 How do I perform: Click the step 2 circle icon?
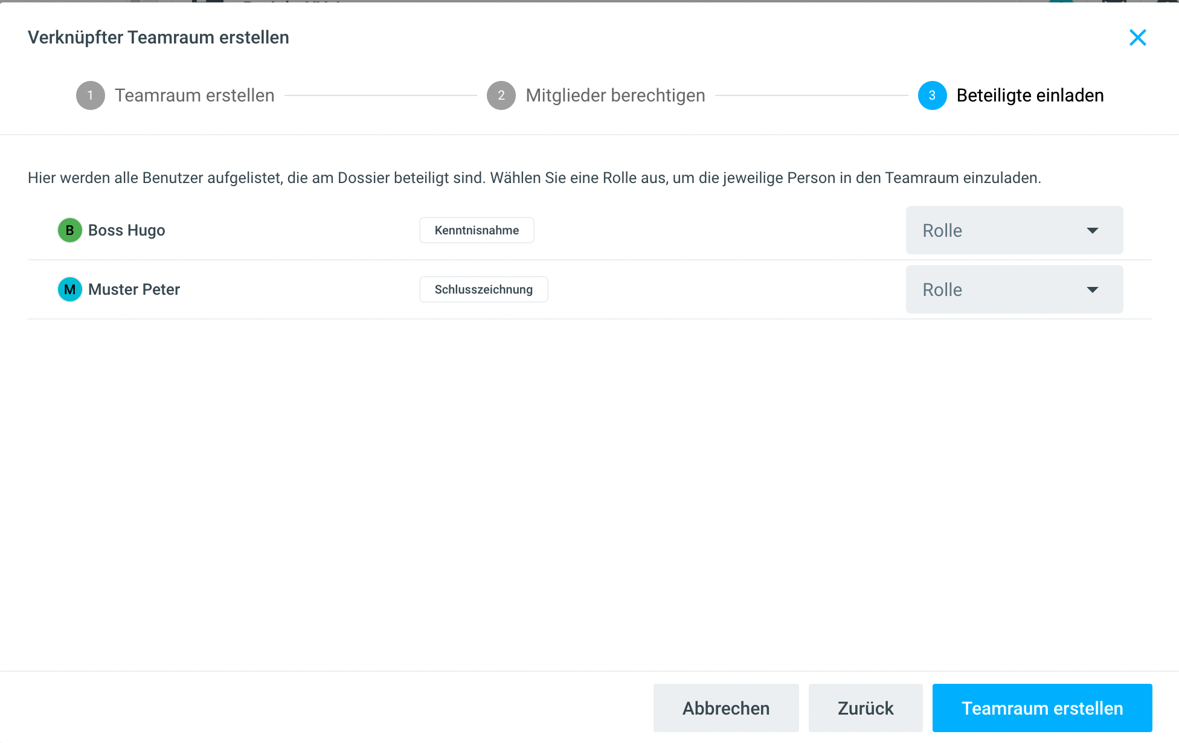point(501,95)
